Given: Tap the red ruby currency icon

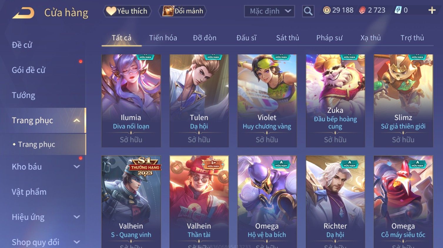Looking at the screenshot, I should [362, 10].
